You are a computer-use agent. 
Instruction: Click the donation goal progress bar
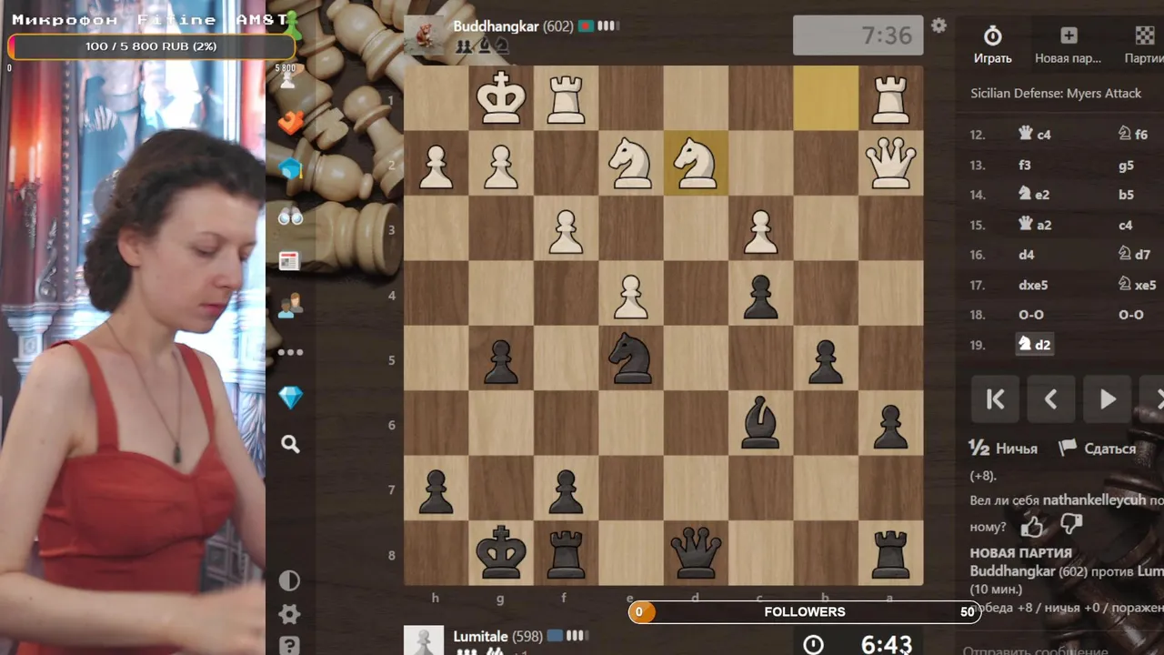(151, 45)
